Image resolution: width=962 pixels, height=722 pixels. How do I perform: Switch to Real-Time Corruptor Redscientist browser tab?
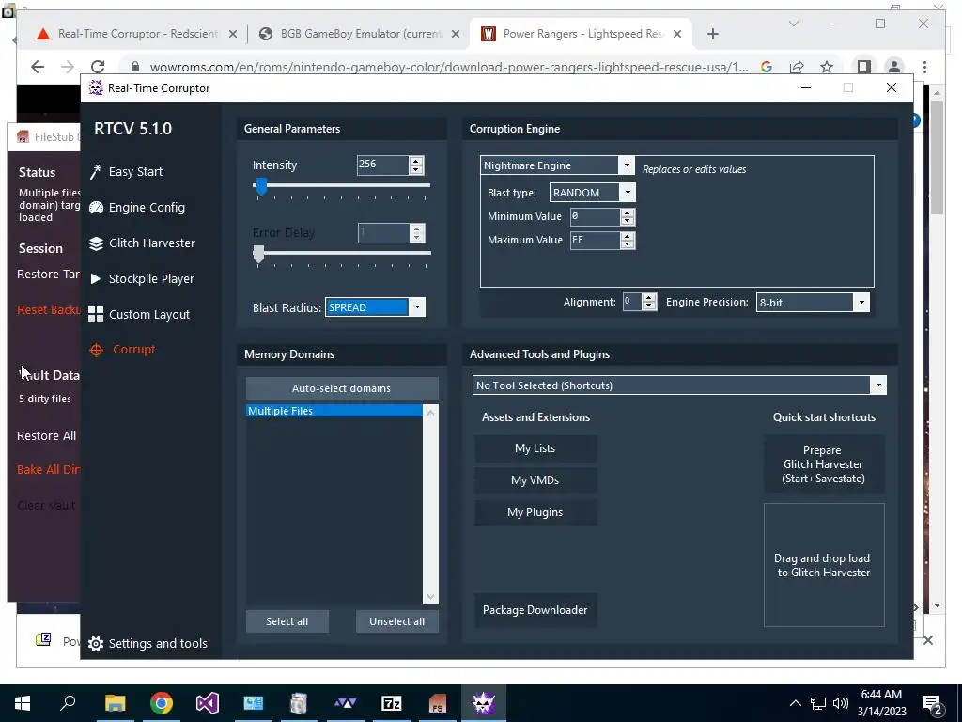coord(136,34)
